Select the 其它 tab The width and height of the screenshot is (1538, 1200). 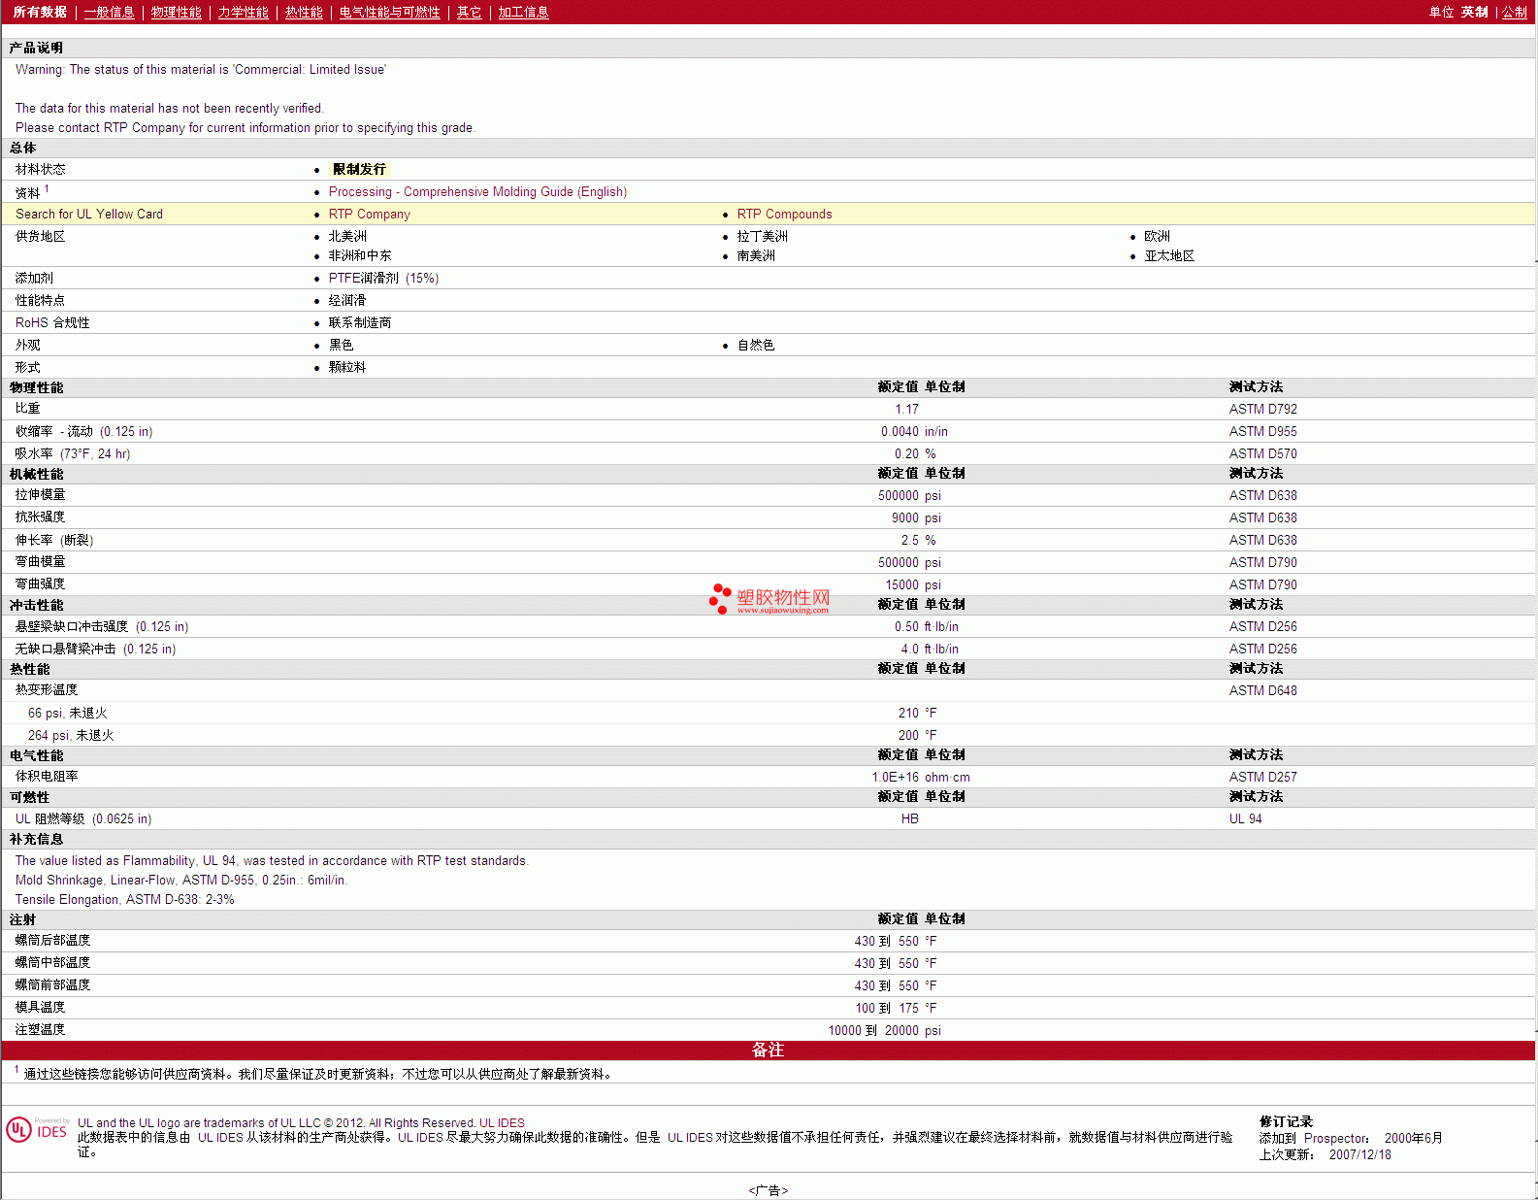pyautogui.click(x=469, y=13)
